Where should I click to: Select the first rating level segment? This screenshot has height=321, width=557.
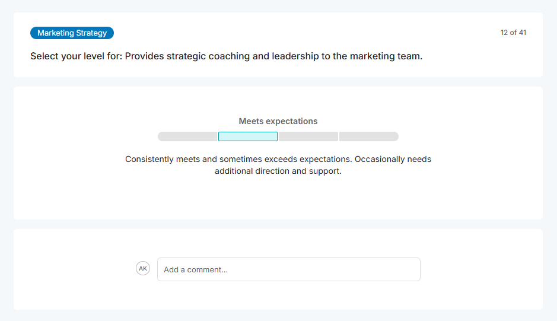coord(187,136)
